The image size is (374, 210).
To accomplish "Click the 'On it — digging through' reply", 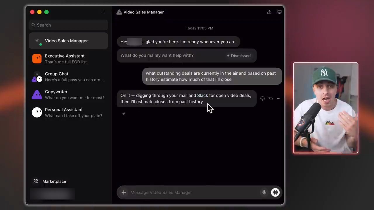I will pyautogui.click(x=187, y=99).
